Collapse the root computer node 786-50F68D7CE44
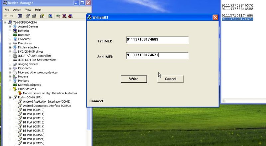This screenshot has width=266, height=146. click(x=5, y=22)
